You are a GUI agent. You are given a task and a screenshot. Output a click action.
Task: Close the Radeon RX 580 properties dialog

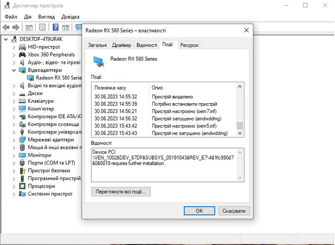tap(247, 30)
